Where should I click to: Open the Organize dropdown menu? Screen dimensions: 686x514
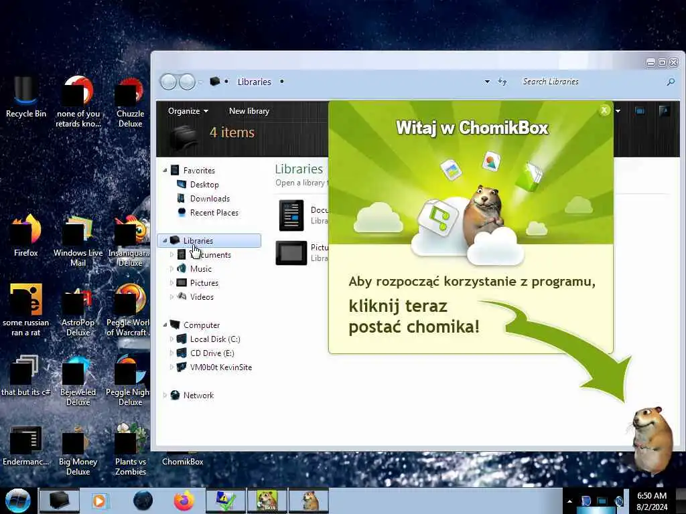pos(188,111)
